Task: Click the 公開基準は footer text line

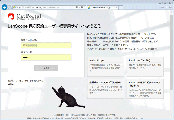Action: (x=85, y=115)
